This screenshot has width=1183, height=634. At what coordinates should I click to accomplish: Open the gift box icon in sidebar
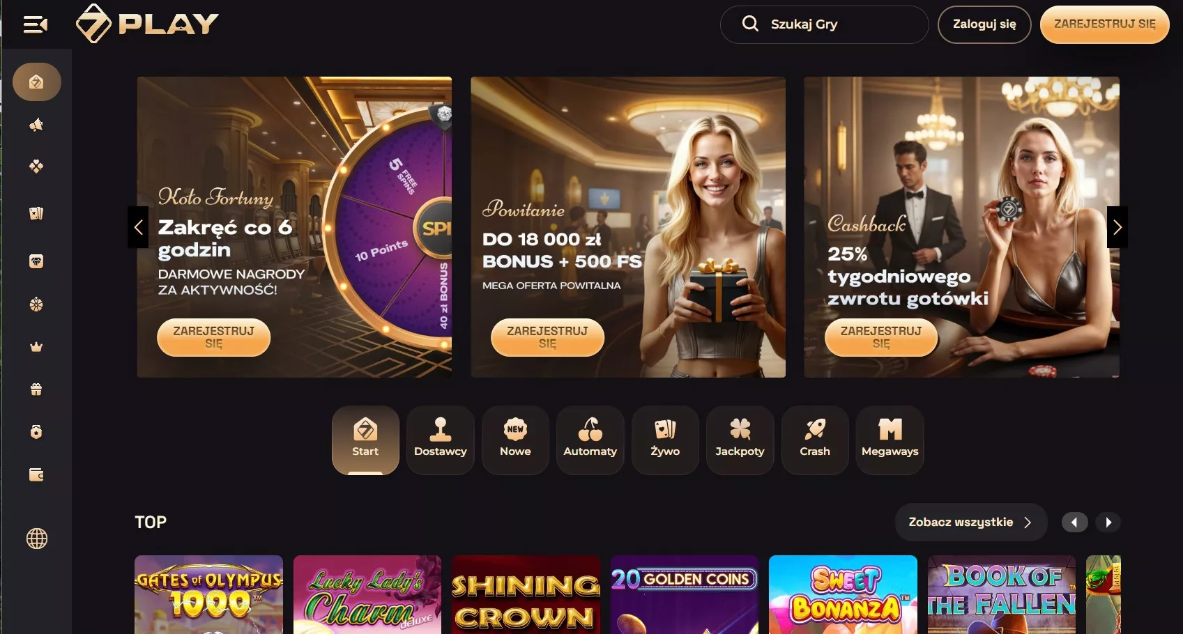[x=36, y=389]
